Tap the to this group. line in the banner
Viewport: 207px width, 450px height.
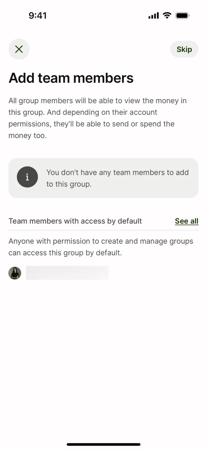click(x=69, y=184)
